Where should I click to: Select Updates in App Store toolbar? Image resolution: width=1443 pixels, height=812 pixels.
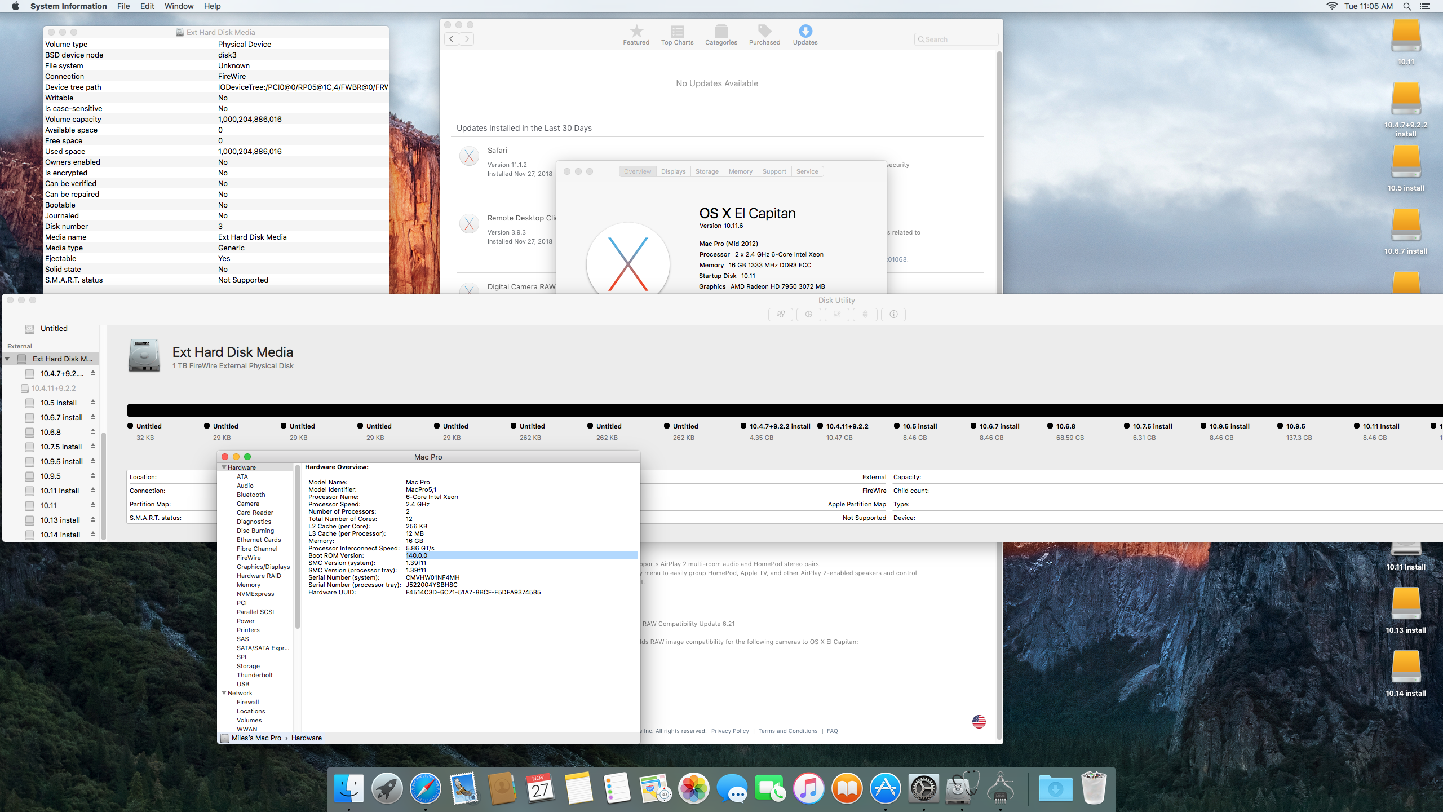805,35
